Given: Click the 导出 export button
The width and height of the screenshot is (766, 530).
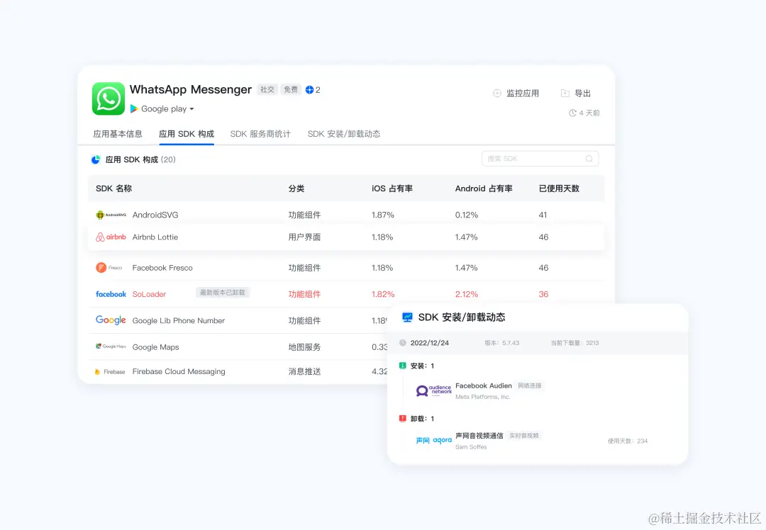Looking at the screenshot, I should coord(576,94).
